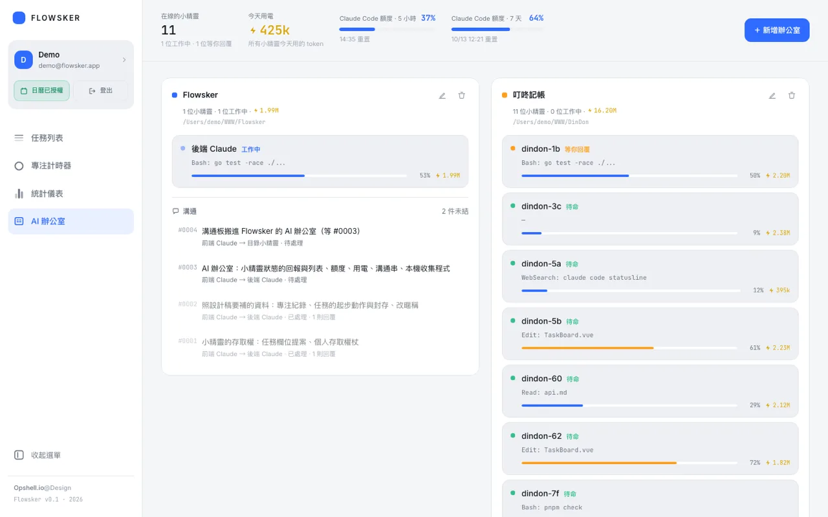Click the Opshell.io@Design footer link
Image resolution: width=828 pixels, height=517 pixels.
[x=43, y=488]
